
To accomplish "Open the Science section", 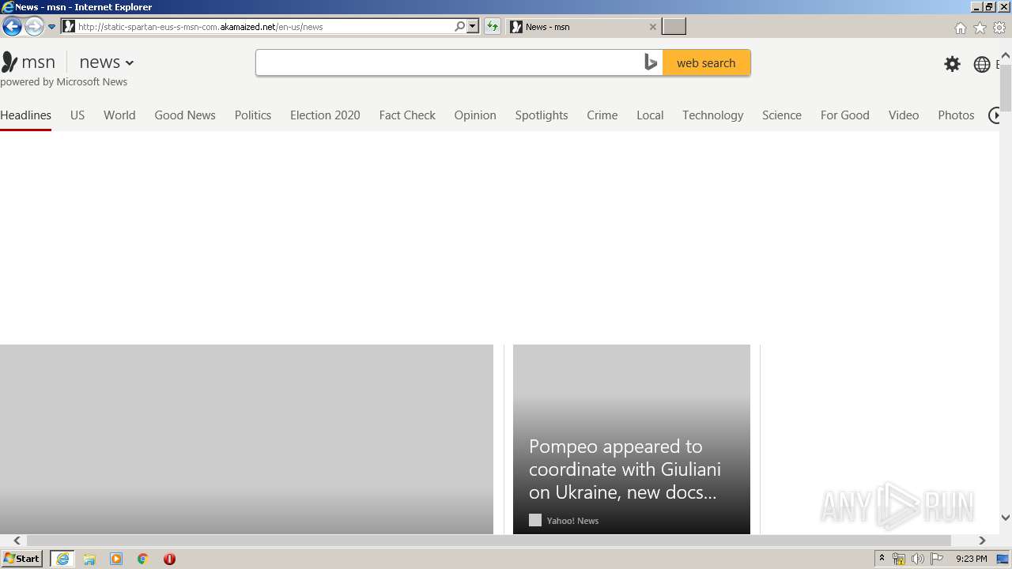I will coord(782,115).
